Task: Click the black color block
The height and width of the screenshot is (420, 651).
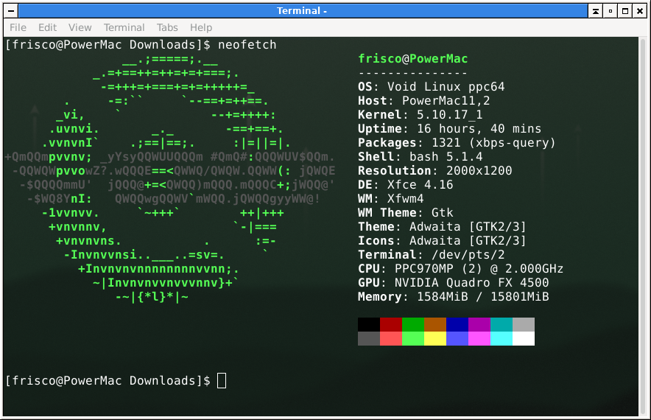Action: 369,324
